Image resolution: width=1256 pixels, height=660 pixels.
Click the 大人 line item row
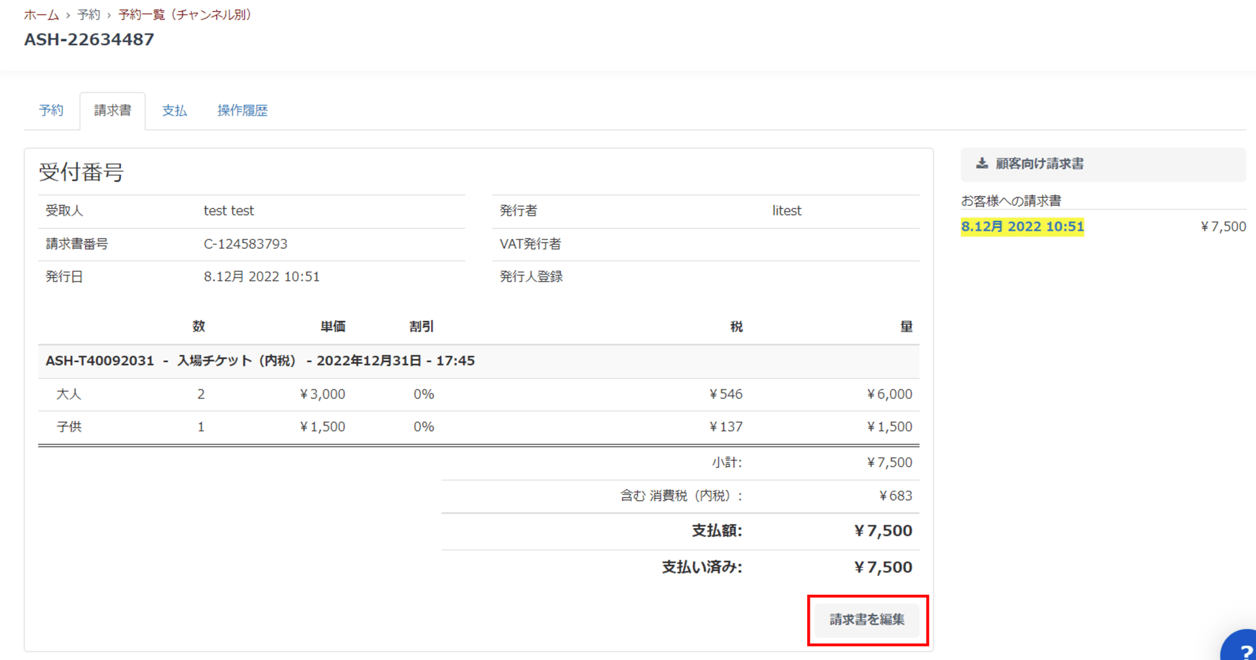pyautogui.click(x=69, y=394)
